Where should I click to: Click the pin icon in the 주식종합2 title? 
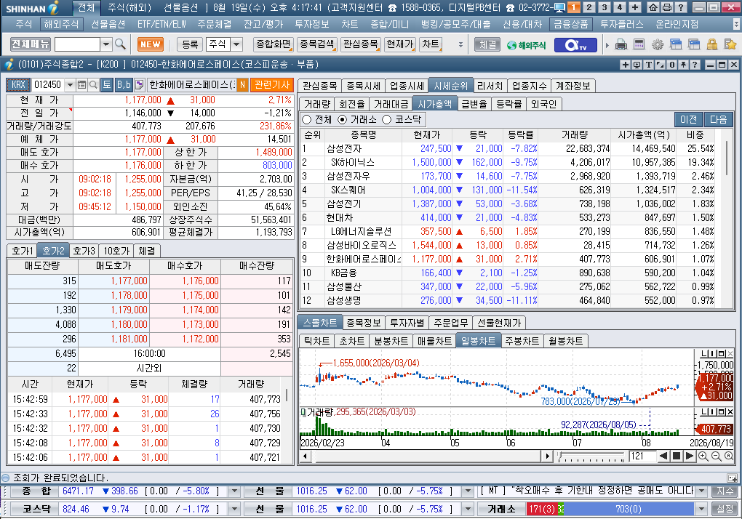pyautogui.click(x=683, y=65)
